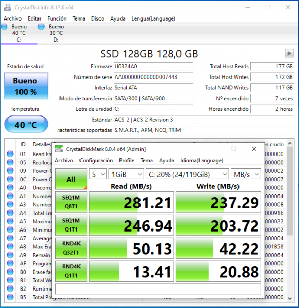The image size is (299, 308).
Task: Open unit dropdown showing MB/s
Action: (x=246, y=174)
